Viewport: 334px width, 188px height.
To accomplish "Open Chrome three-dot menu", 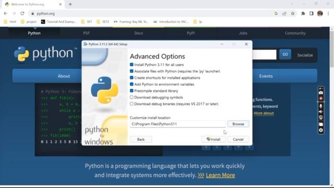I will point(328,14).
